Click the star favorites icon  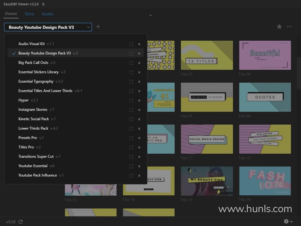tap(279, 27)
